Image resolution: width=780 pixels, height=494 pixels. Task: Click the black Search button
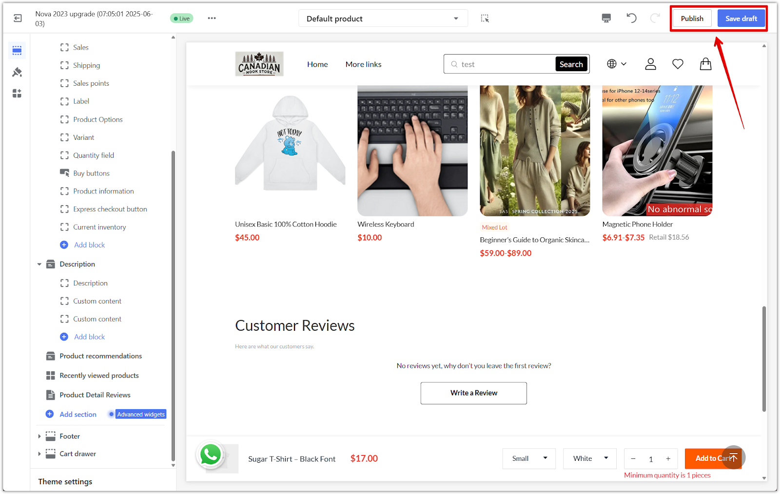[x=571, y=64]
